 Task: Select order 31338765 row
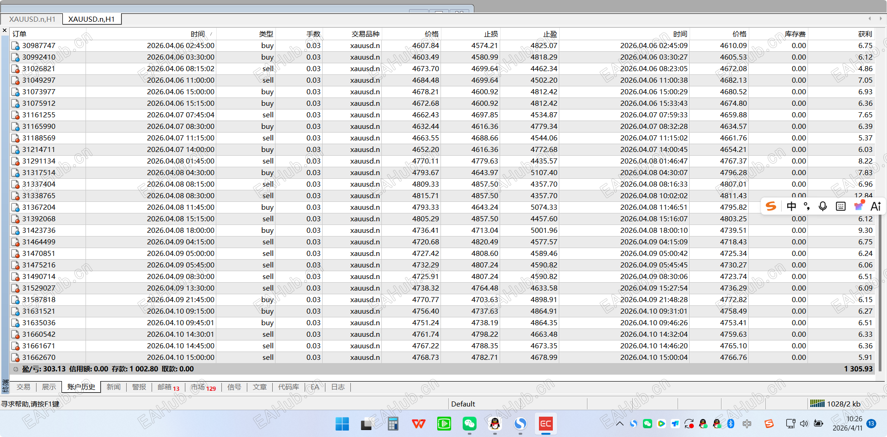click(442, 195)
